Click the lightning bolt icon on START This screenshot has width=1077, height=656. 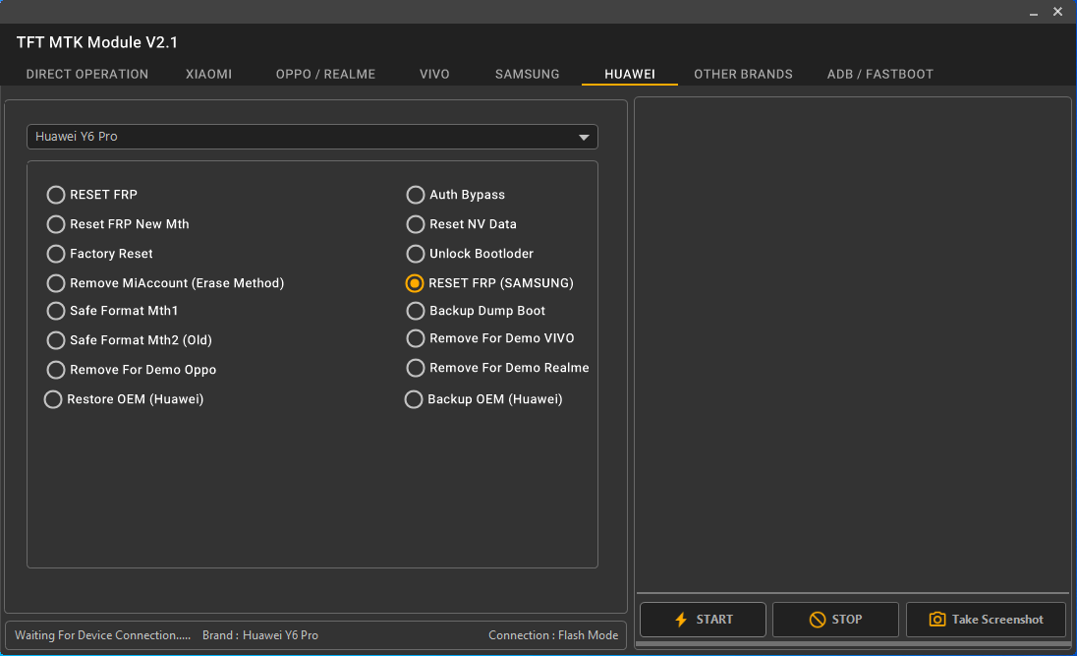680,620
